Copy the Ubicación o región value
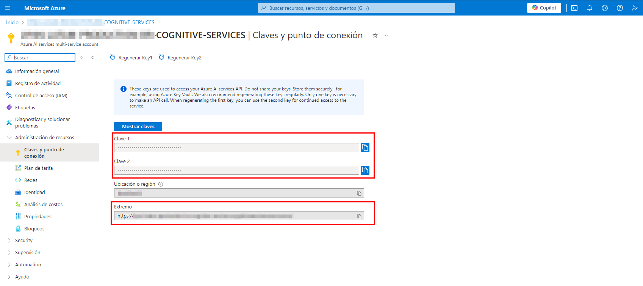This screenshot has height=286, width=643. coord(359,193)
